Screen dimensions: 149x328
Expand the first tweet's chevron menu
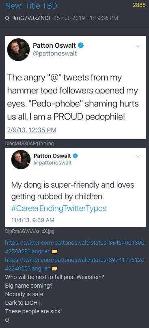click(138, 46)
